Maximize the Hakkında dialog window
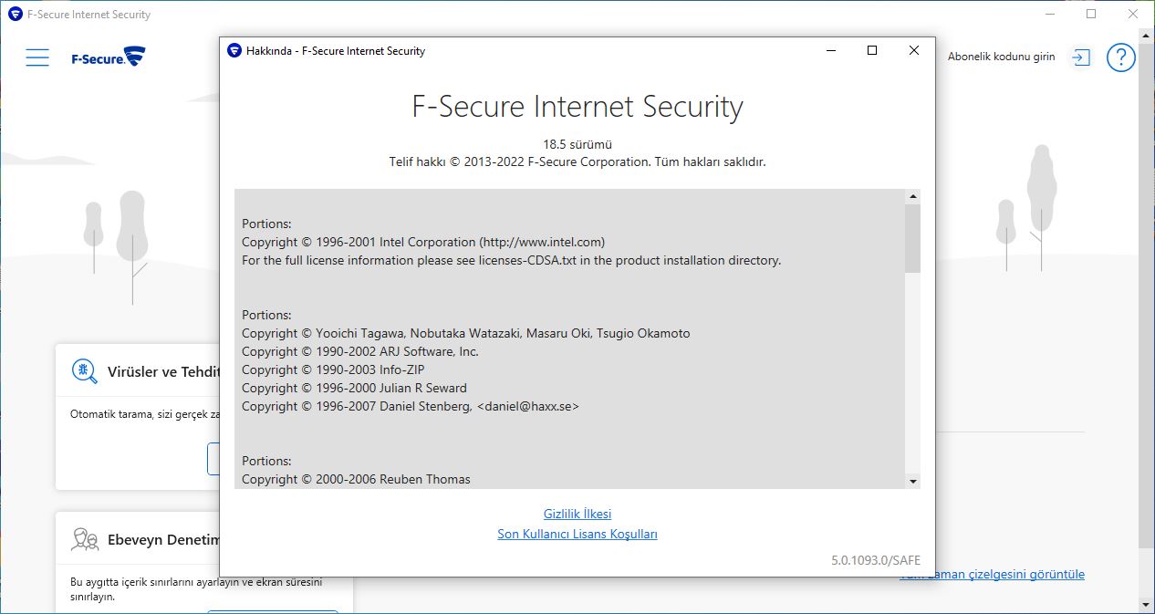Viewport: 1155px width, 614px height. click(872, 51)
